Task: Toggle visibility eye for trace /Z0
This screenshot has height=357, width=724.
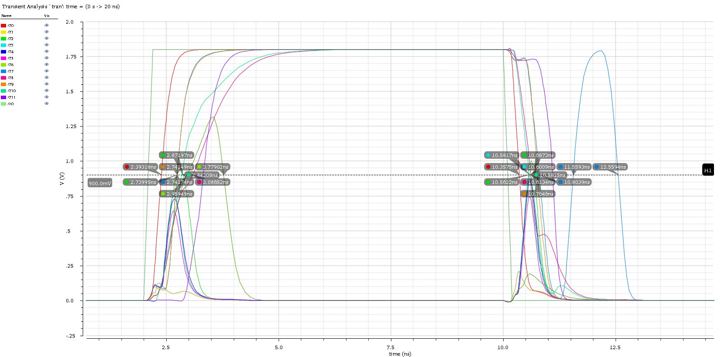Action: (x=47, y=25)
